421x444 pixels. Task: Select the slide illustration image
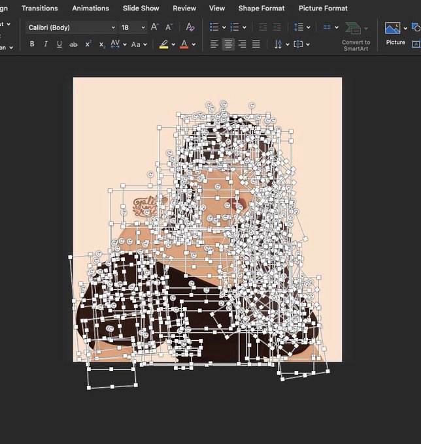pos(207,219)
